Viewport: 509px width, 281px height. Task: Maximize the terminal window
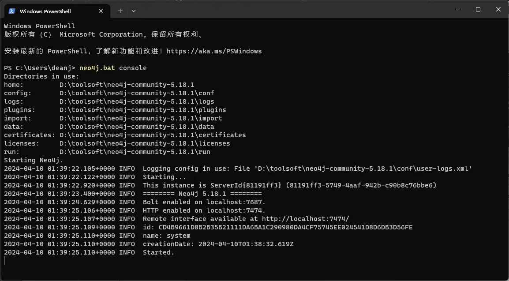[478, 9]
